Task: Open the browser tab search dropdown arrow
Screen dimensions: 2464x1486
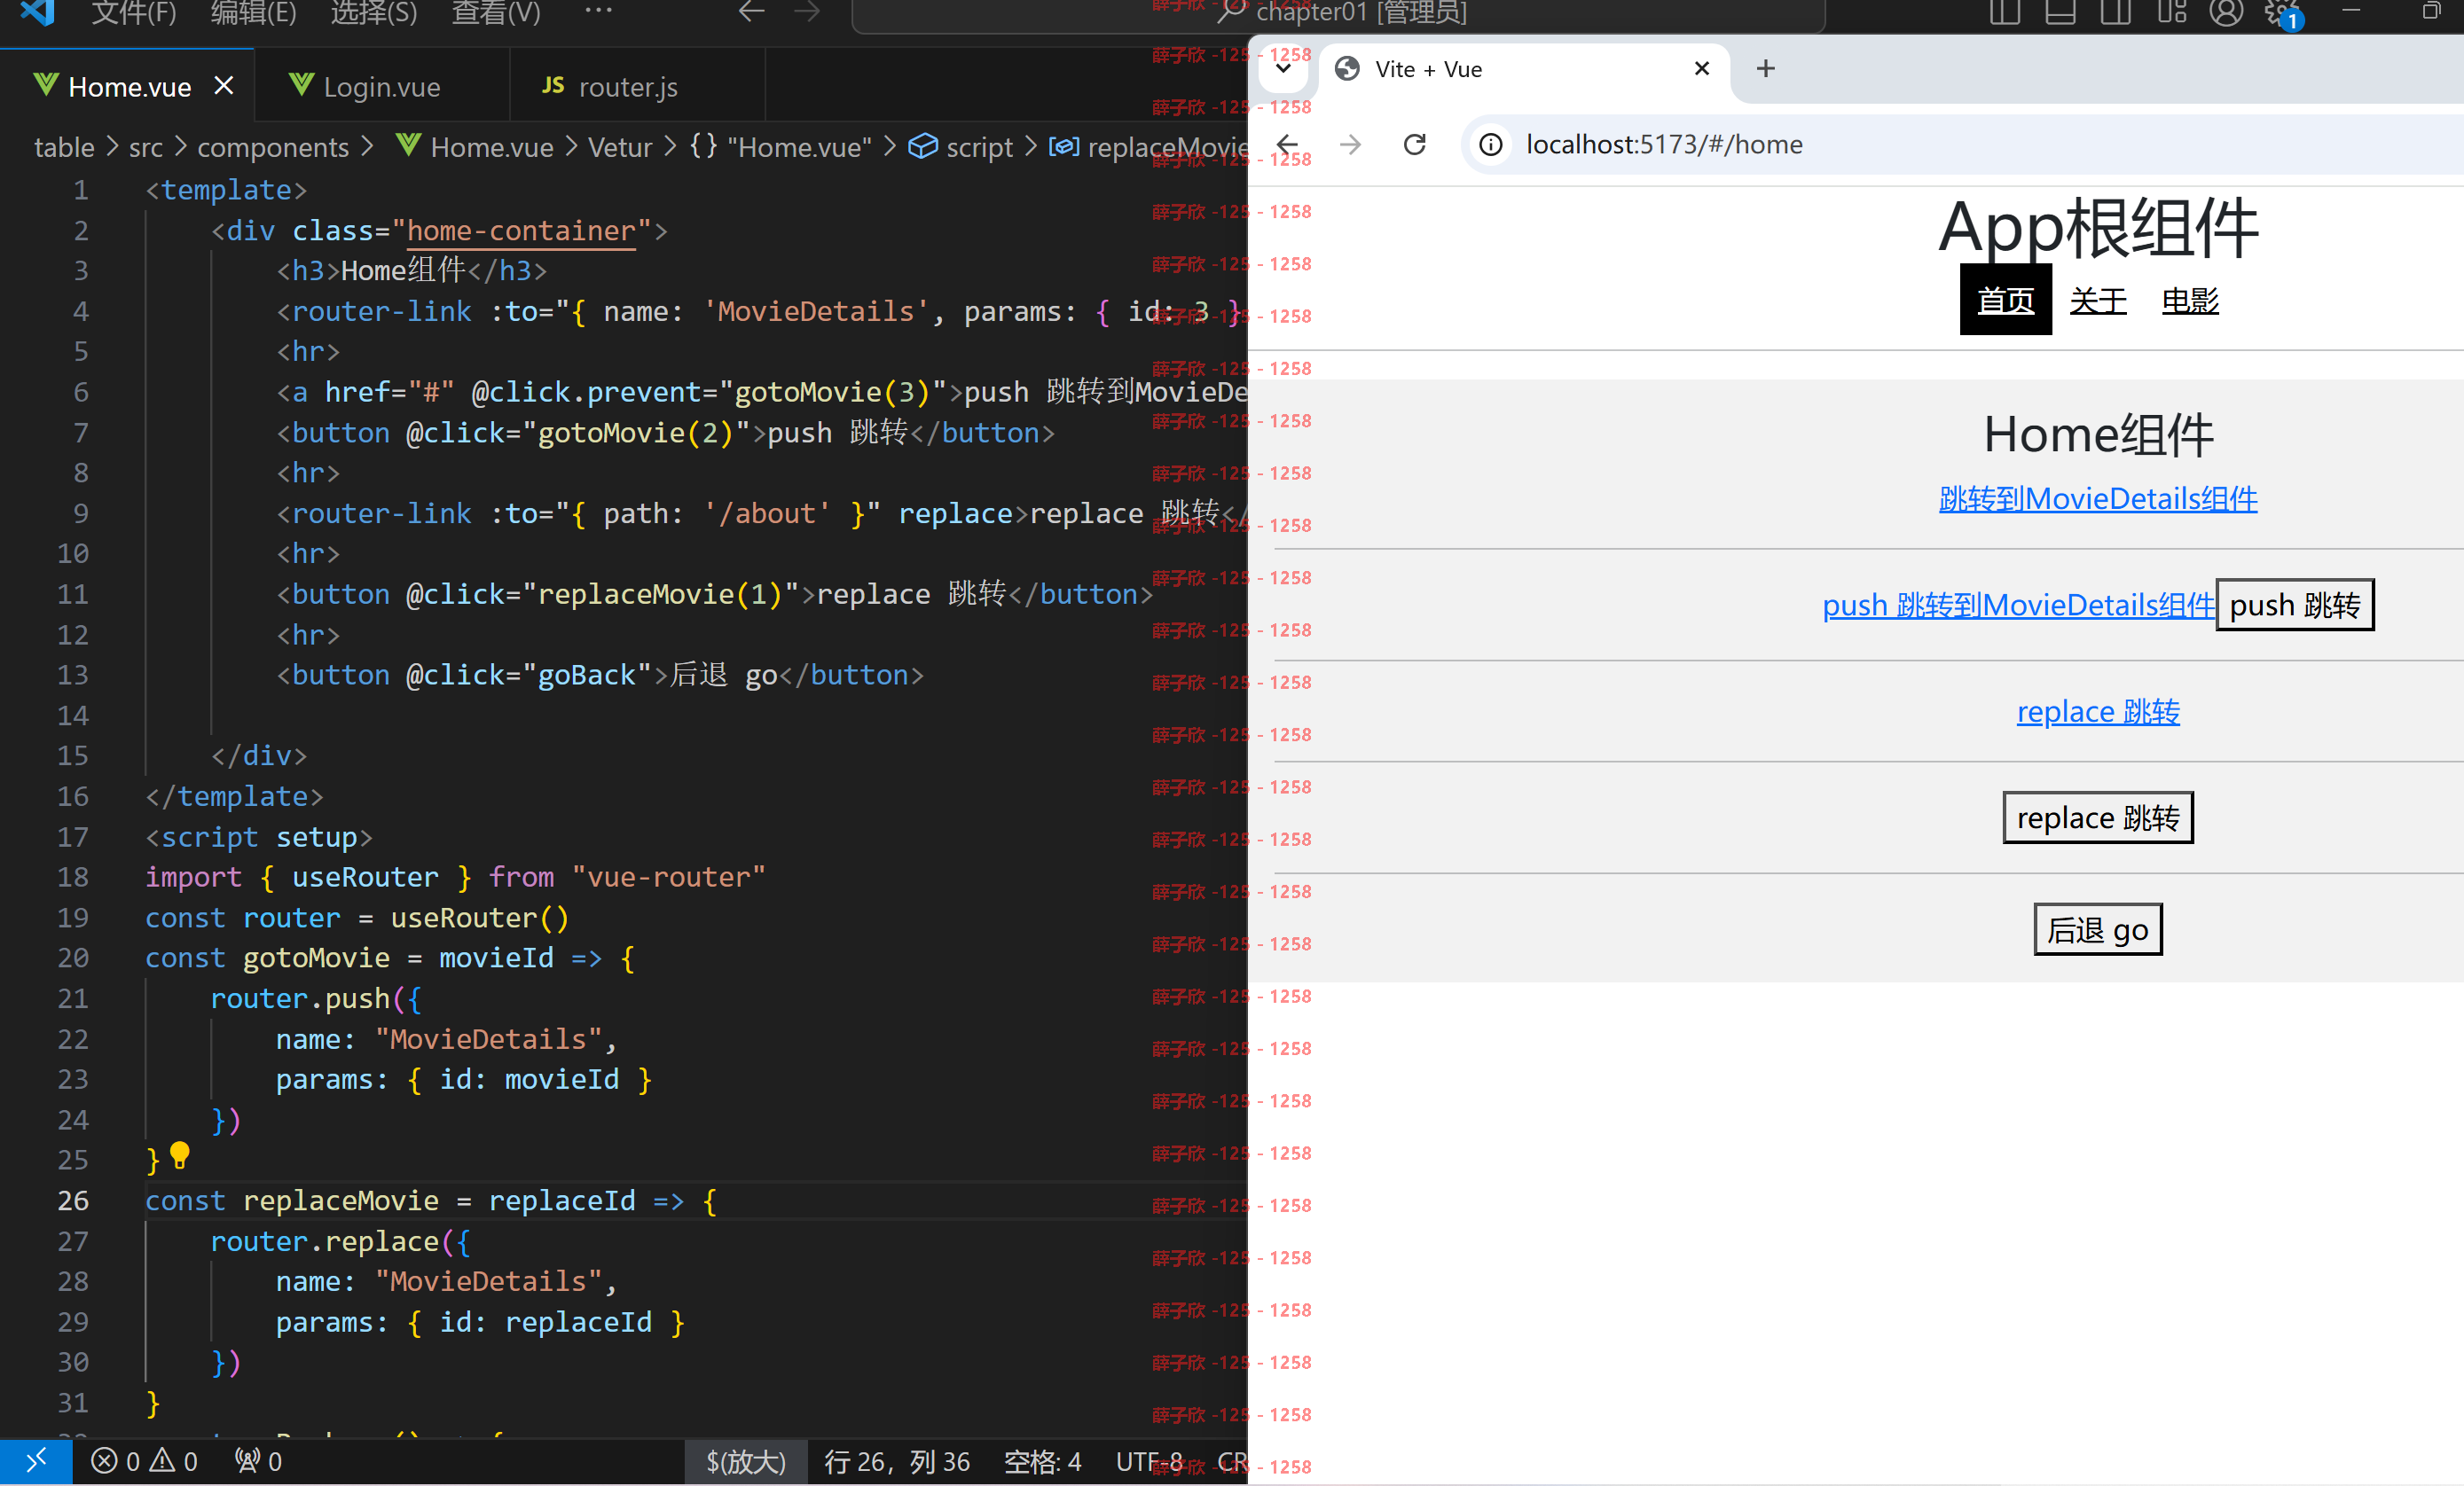Action: point(1283,69)
